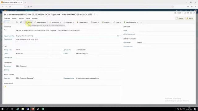Screen dimensions: 198x111
Task: Open the Связи dropdown in toolbar
Action: 117,22
